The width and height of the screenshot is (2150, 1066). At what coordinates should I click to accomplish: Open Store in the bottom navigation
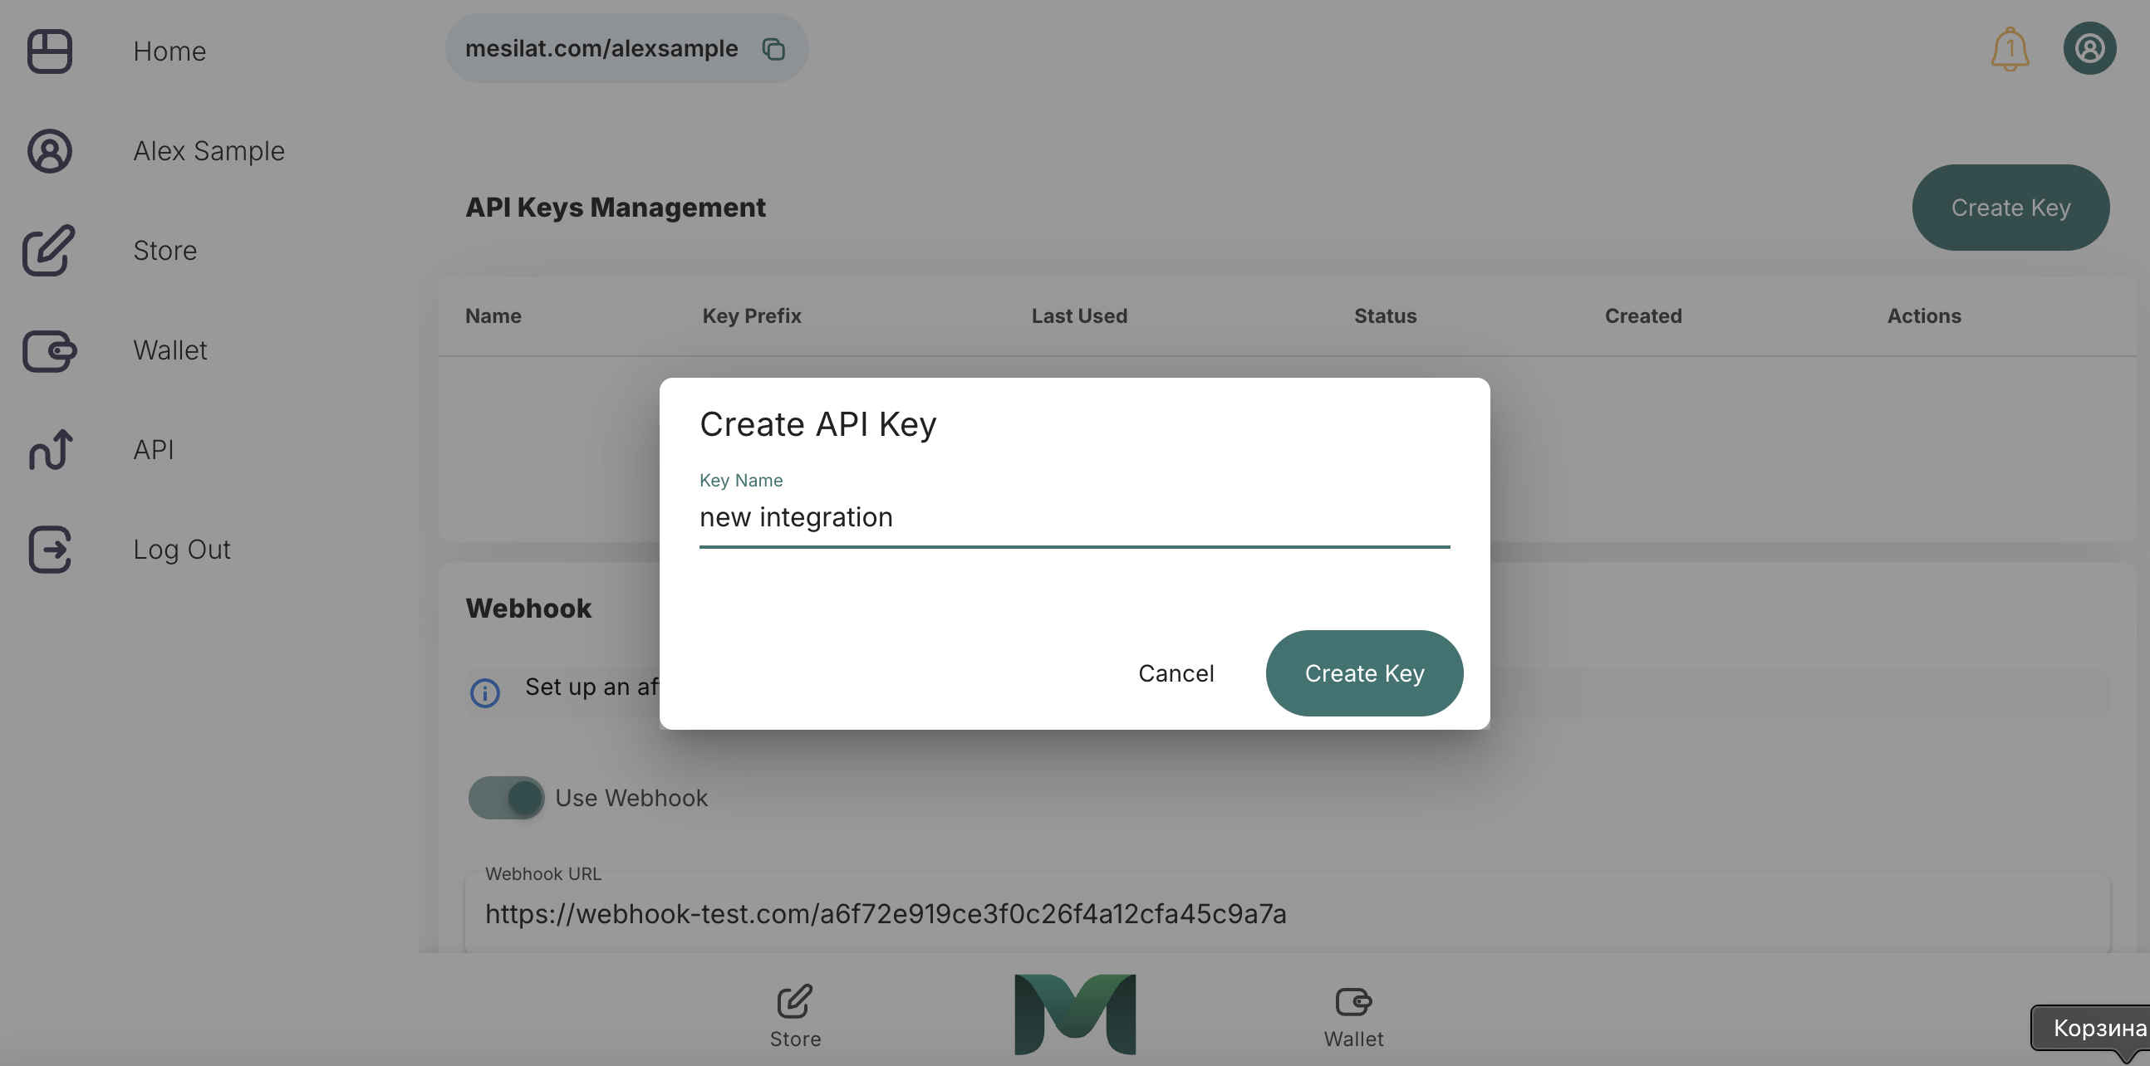[x=794, y=1015]
